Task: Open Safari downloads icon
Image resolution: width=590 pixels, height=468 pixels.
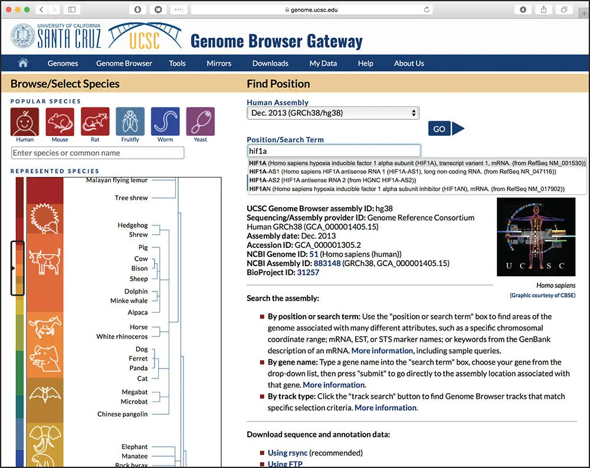Action: click(523, 9)
